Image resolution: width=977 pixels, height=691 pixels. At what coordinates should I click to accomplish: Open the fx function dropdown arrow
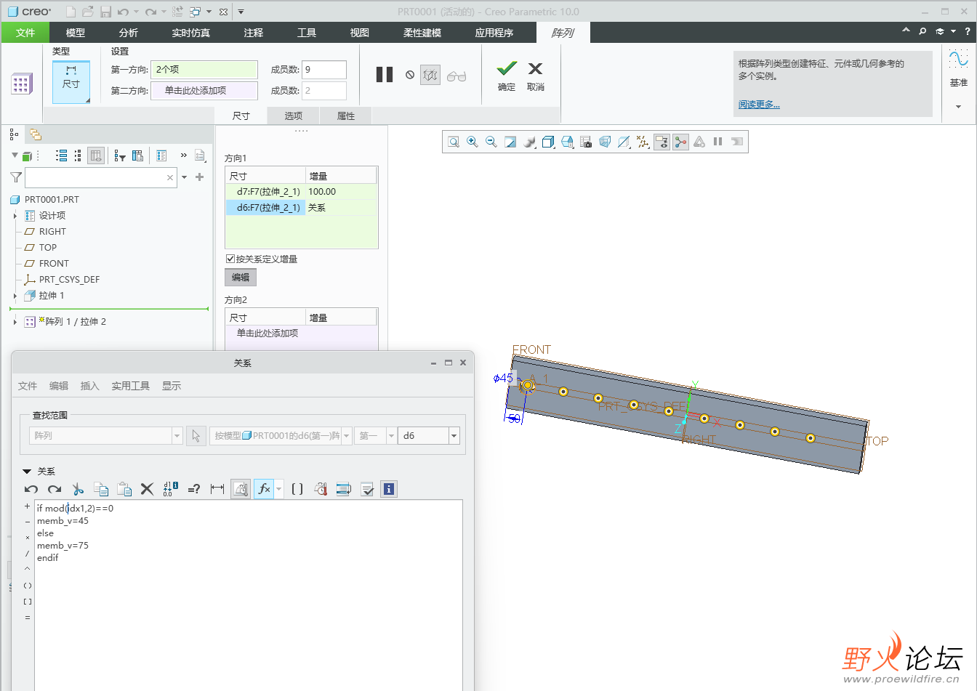pos(279,489)
